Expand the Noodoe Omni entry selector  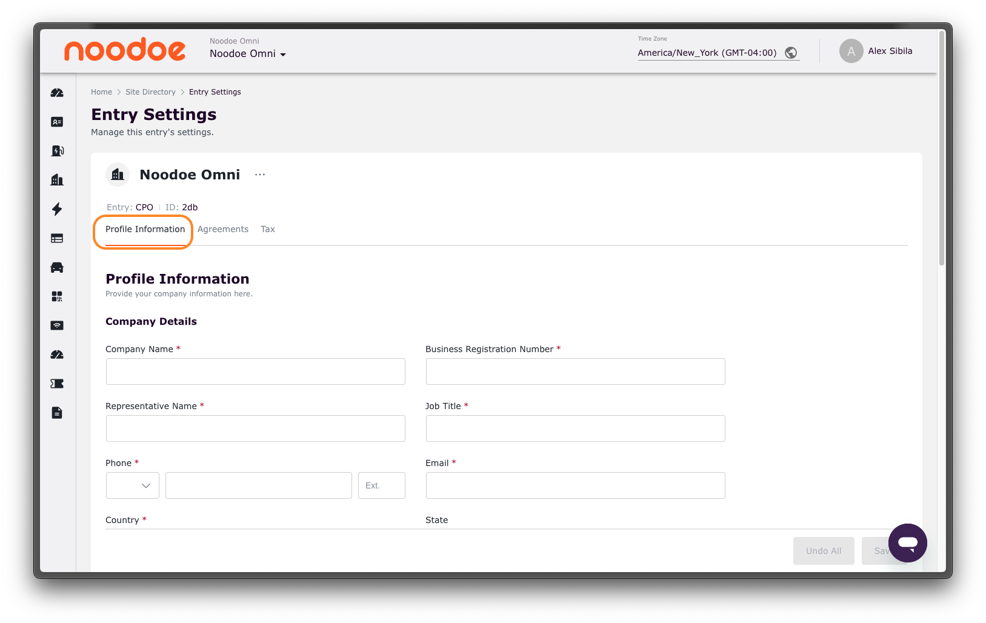pos(248,53)
